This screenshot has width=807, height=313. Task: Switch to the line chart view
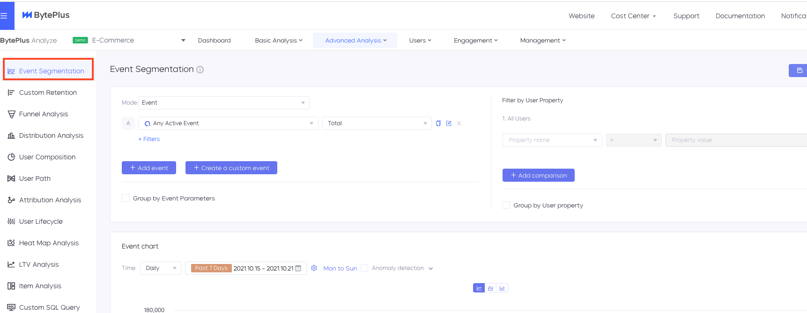tap(479, 288)
